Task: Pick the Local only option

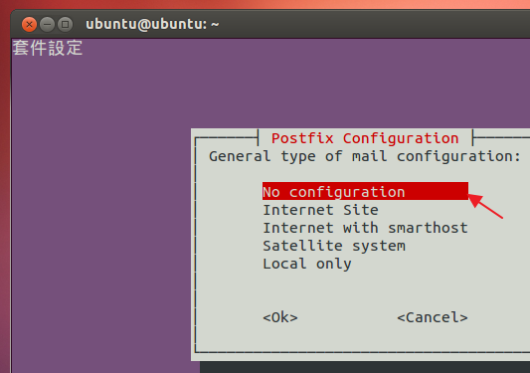Action: pyautogui.click(x=307, y=264)
